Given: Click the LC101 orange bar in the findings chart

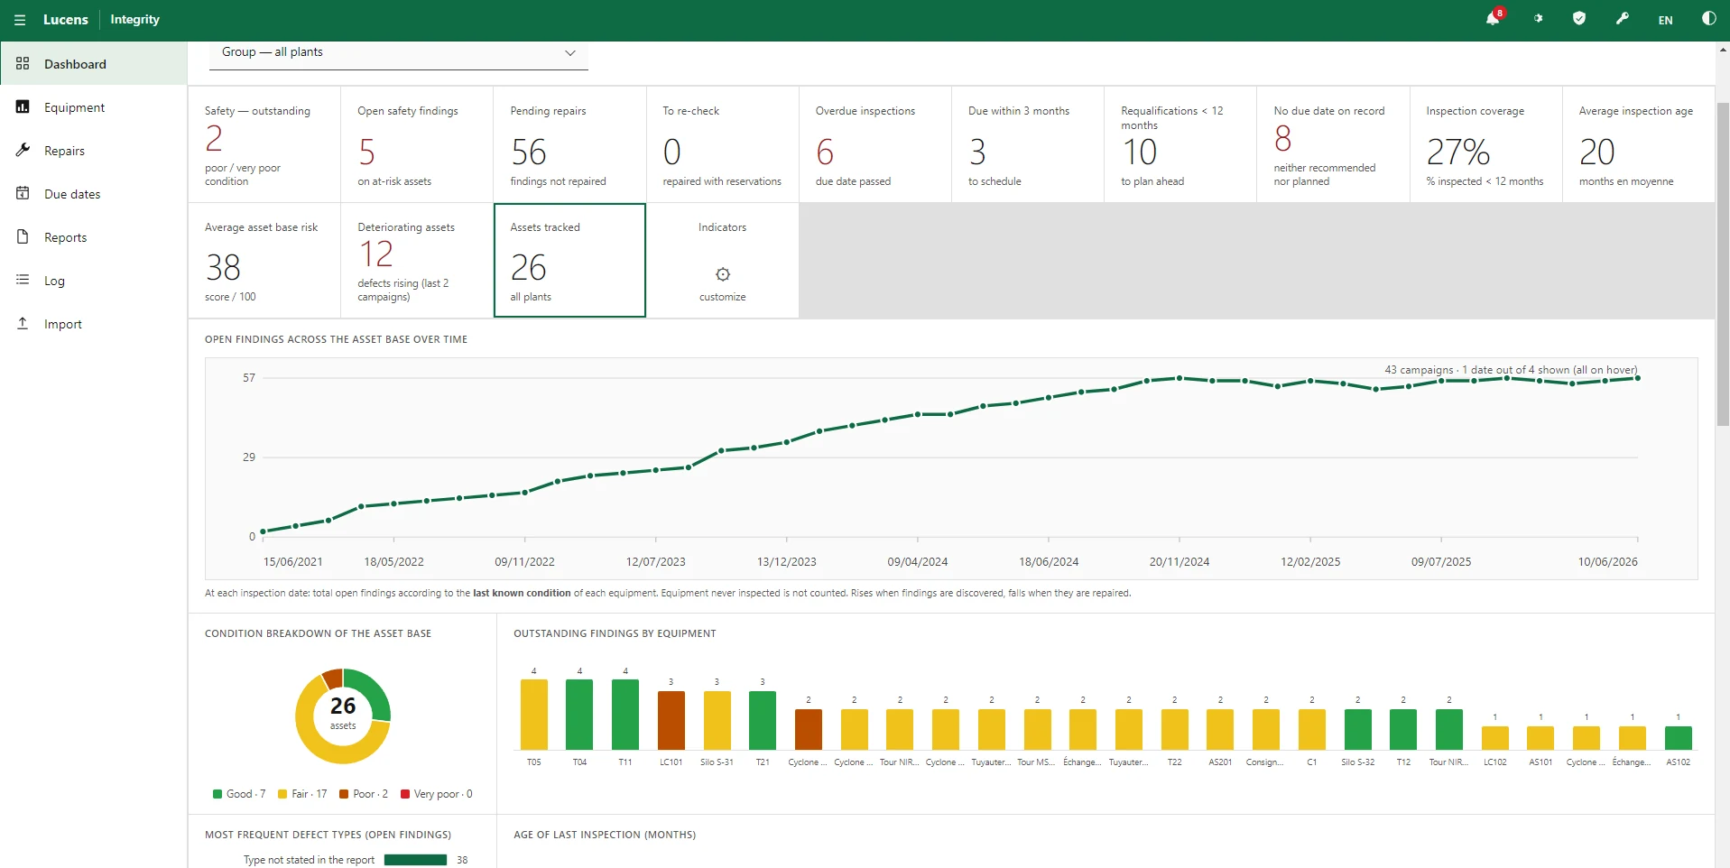Looking at the screenshot, I should [671, 720].
